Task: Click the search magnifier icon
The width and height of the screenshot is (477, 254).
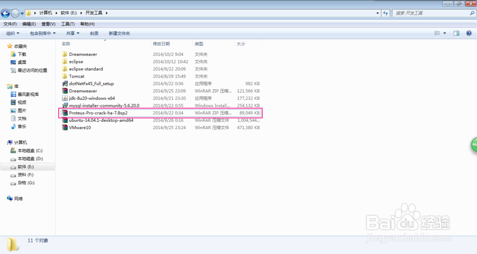Action: [x=472, y=13]
